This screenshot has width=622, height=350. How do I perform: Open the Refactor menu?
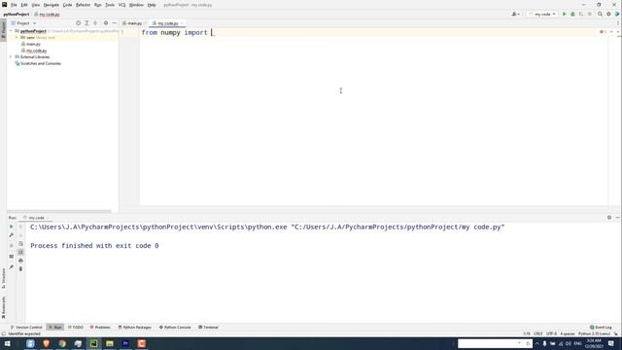click(x=83, y=5)
